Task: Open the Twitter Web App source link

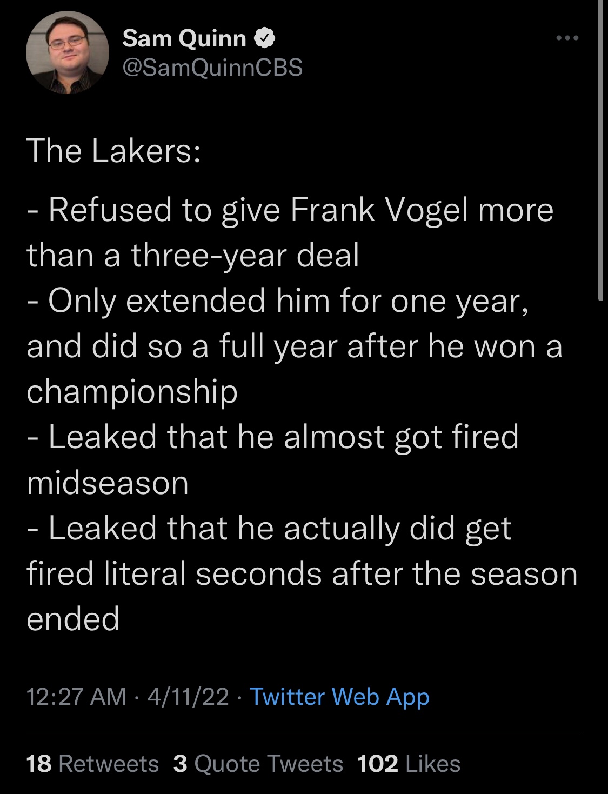Action: click(339, 696)
